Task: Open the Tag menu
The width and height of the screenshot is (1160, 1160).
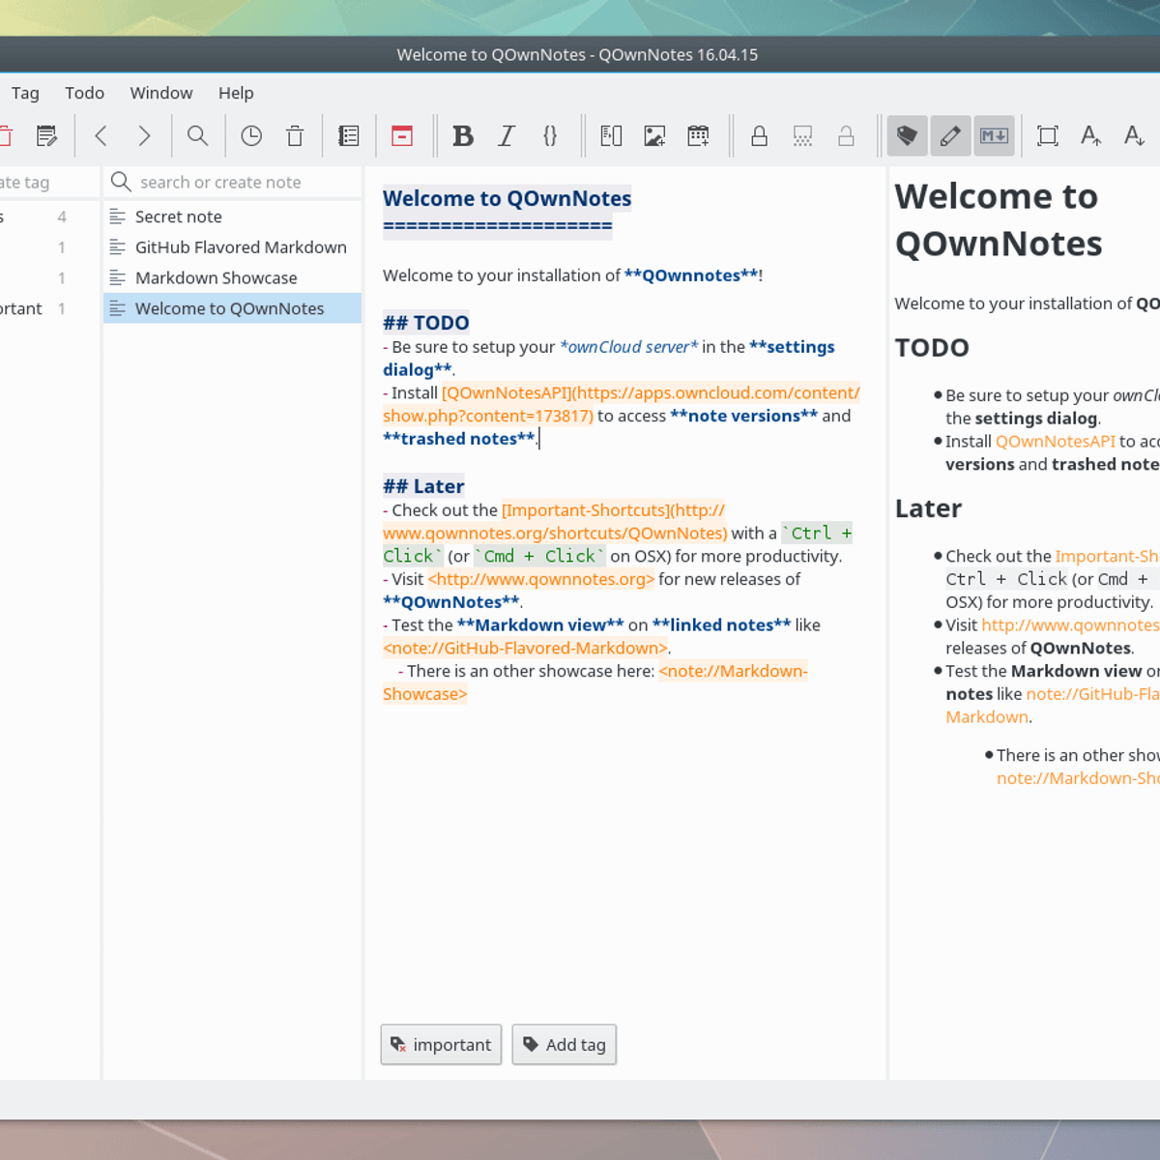Action: (25, 93)
